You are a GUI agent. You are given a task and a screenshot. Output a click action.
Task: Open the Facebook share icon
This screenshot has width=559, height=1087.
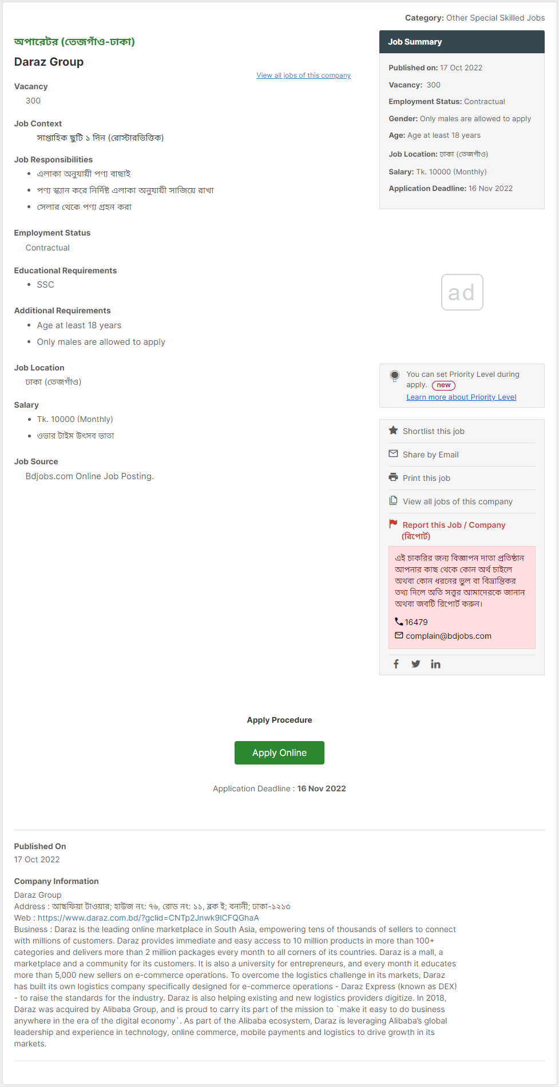click(x=396, y=664)
